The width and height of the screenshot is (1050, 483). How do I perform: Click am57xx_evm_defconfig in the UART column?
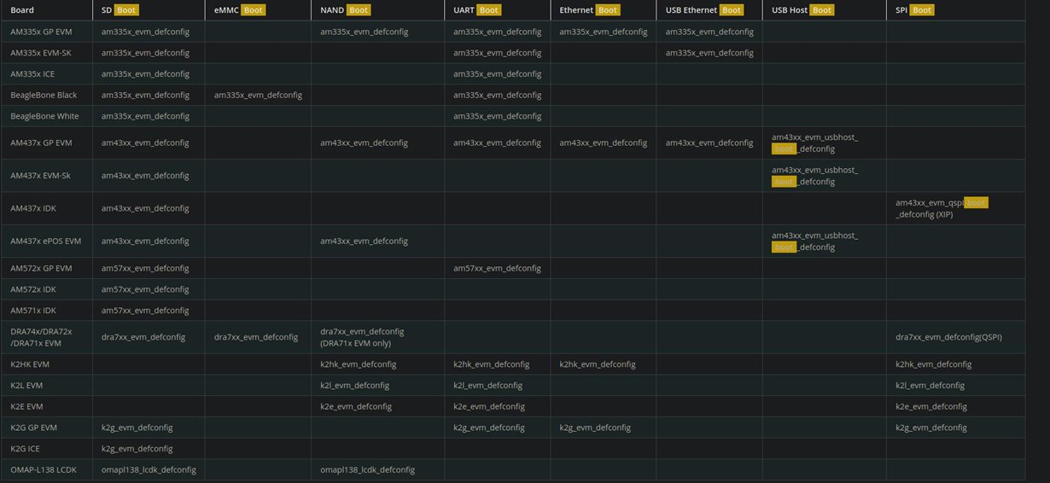(497, 268)
